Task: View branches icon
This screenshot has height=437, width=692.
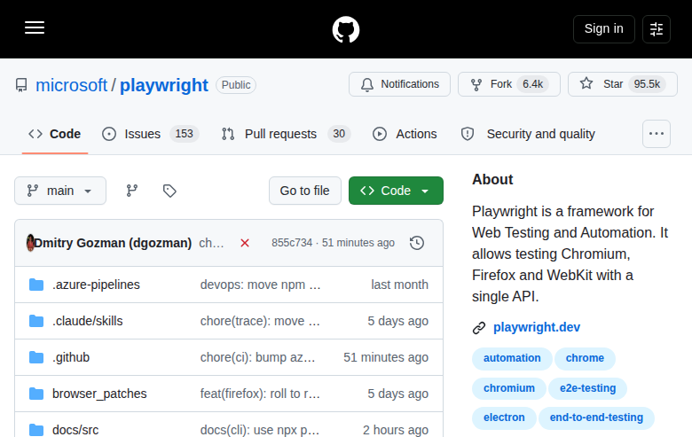Action: 132,191
